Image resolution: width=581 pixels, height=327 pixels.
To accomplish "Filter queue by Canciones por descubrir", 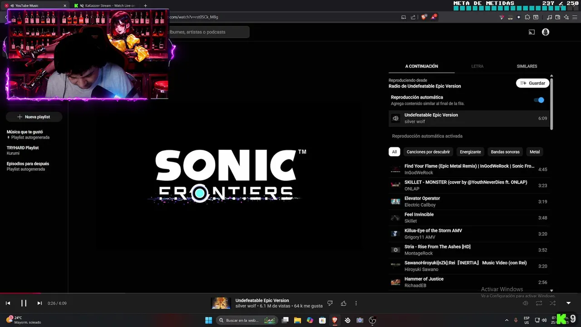I will [428, 152].
